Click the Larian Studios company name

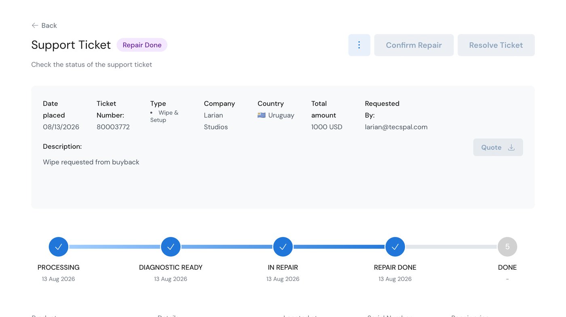click(216, 121)
